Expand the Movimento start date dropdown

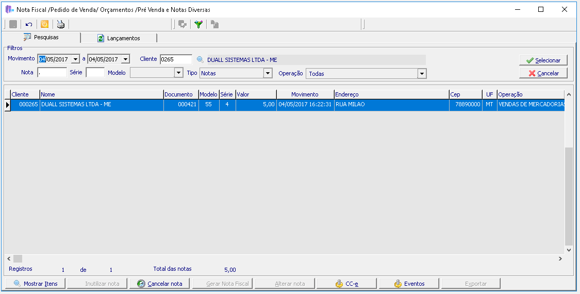pyautogui.click(x=75, y=59)
